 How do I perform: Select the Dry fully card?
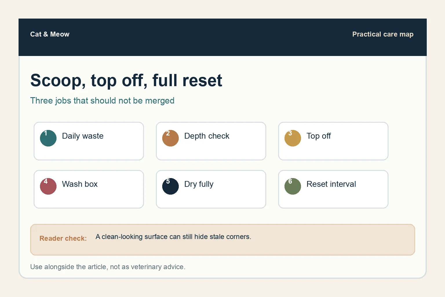[211, 189]
